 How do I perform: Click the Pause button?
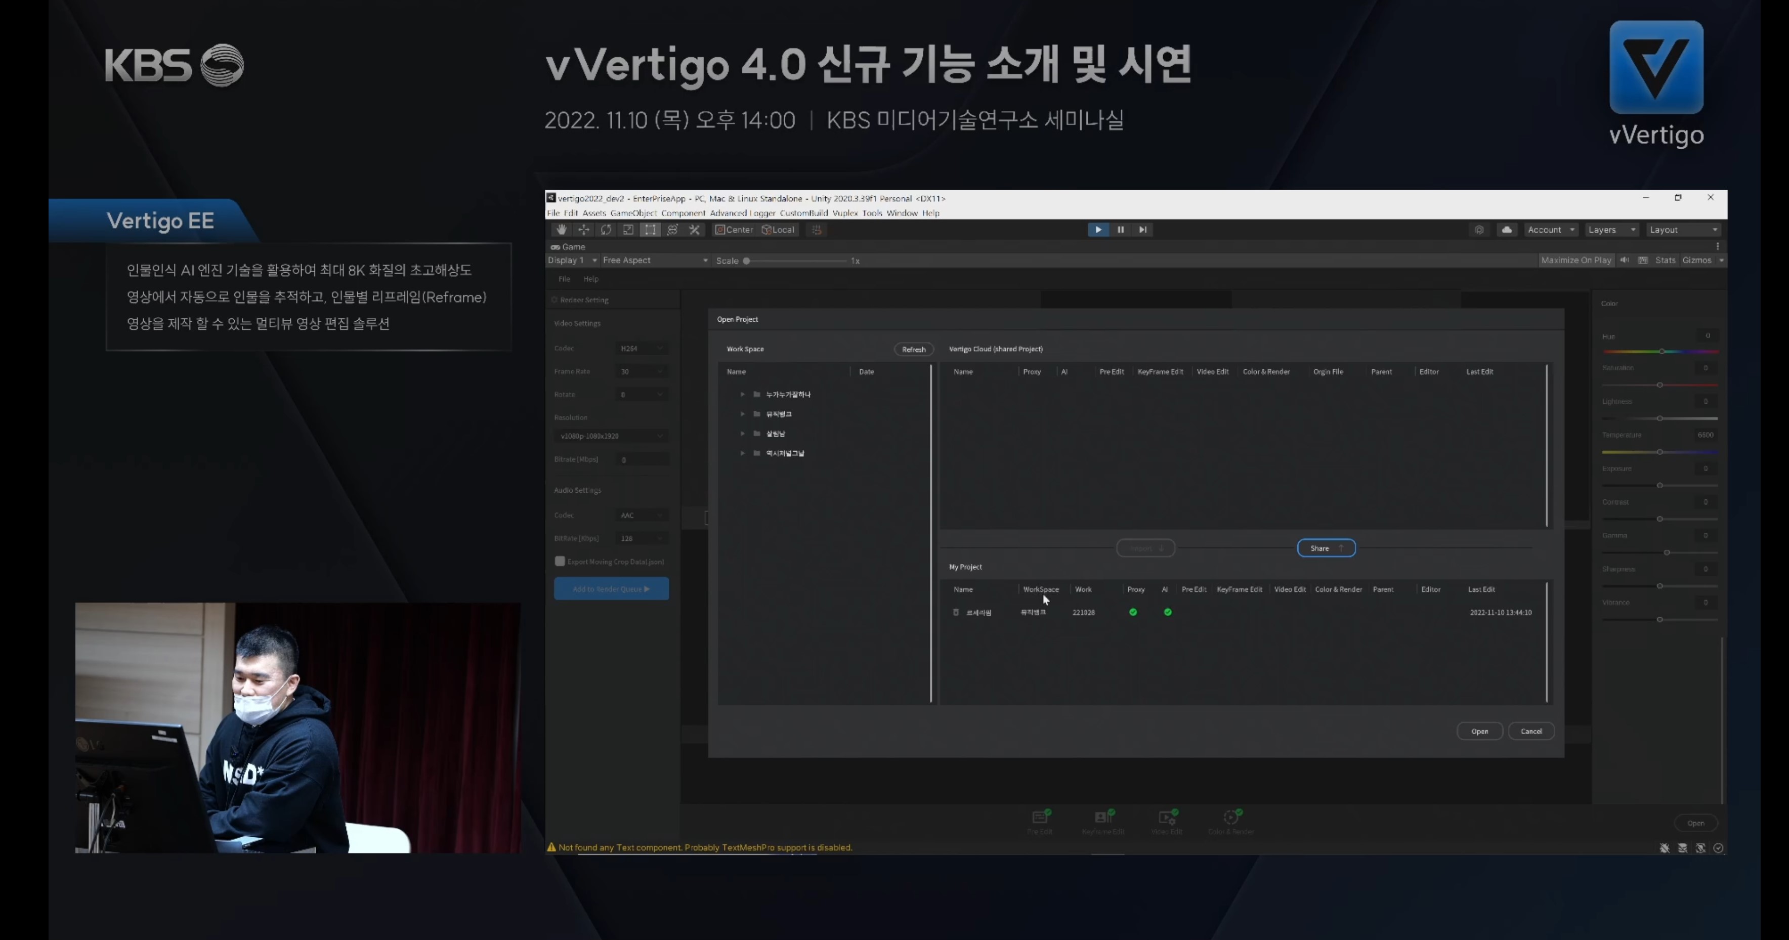coord(1120,230)
